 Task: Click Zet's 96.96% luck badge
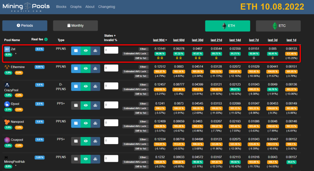click(160, 54)
